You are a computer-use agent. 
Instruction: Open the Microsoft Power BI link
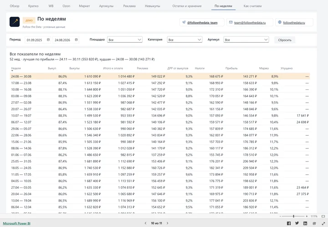16,223
